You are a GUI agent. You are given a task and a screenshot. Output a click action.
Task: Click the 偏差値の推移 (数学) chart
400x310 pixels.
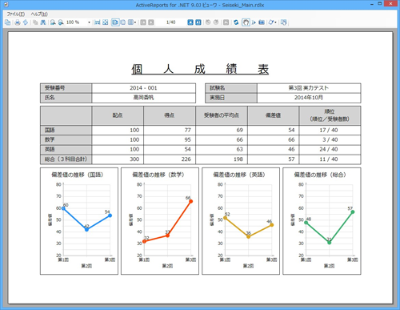pos(160,221)
